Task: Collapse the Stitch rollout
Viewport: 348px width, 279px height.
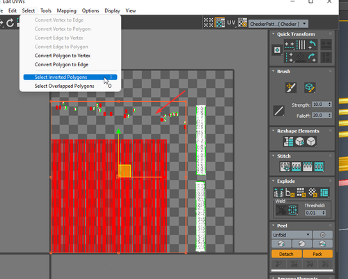Action: click(274, 156)
